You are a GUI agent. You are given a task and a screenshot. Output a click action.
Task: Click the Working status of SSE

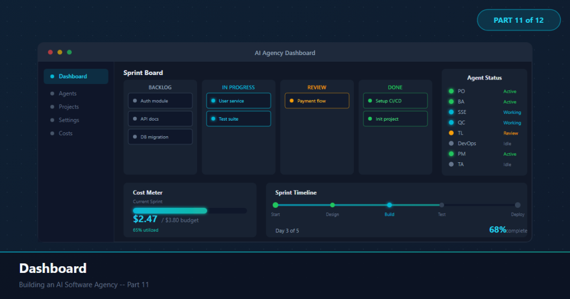point(512,112)
